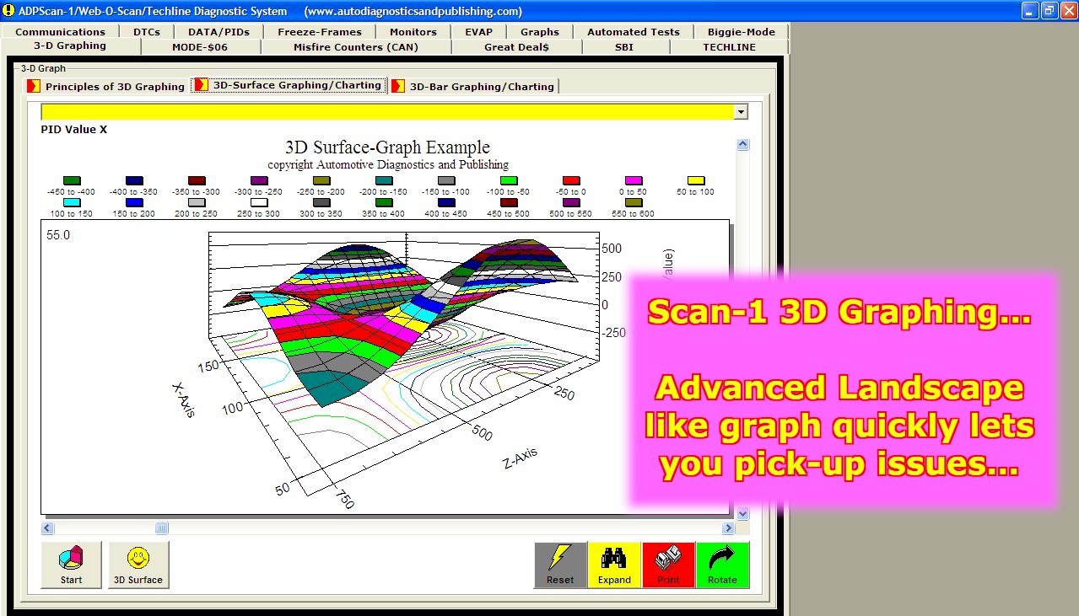
Task: Click the green Rotate arrow button
Action: click(722, 565)
